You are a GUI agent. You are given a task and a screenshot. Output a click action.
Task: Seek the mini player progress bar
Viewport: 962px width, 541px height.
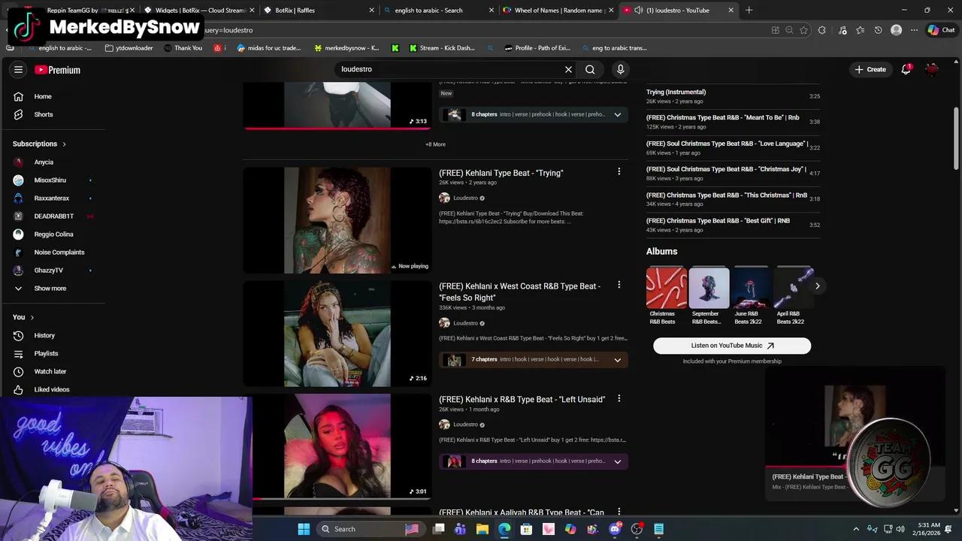(855, 467)
